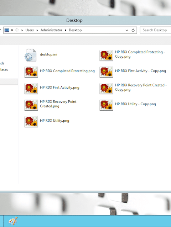The image size is (171, 227).
Task: Click icon of HP RDX Recovery Point Created - Copy.png
Action: pyautogui.click(x=106, y=89)
